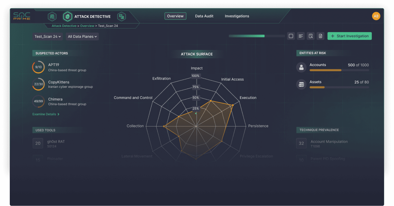
Task: Click the SOC Prime logo
Action: (x=22, y=16)
